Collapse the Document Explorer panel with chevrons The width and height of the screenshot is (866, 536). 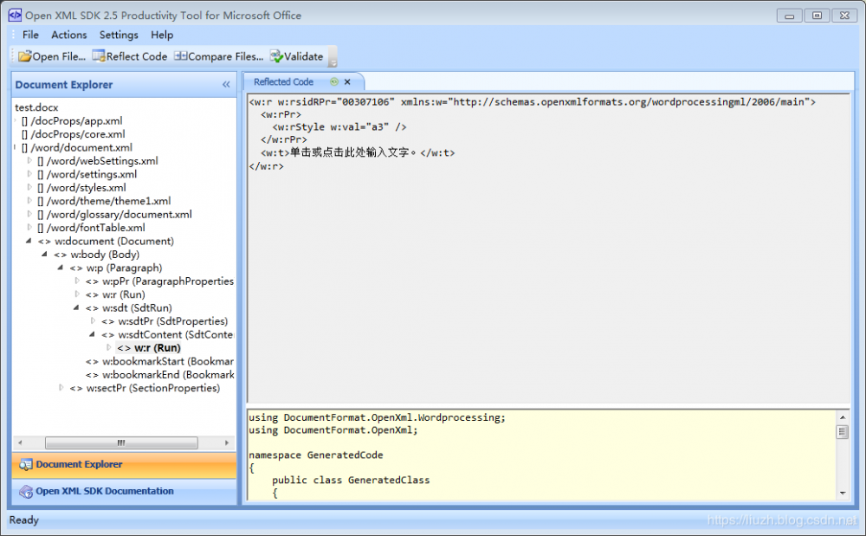(226, 85)
